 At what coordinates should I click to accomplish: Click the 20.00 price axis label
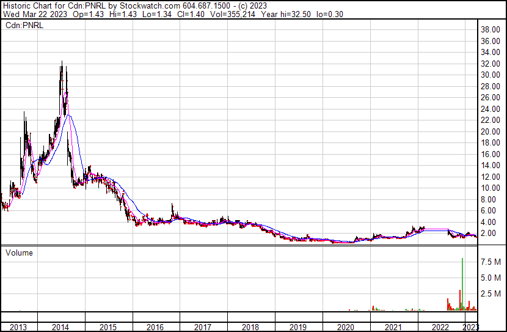[491, 131]
